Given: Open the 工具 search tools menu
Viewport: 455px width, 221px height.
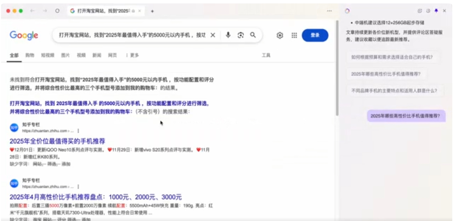Looking at the screenshot, I should (266, 55).
